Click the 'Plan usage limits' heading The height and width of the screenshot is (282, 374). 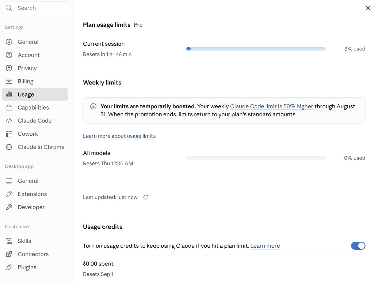click(x=107, y=25)
